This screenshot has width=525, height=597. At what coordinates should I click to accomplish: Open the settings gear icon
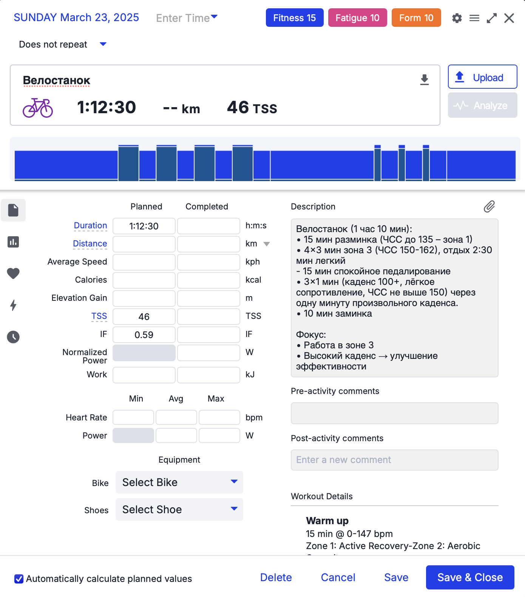[x=457, y=18]
